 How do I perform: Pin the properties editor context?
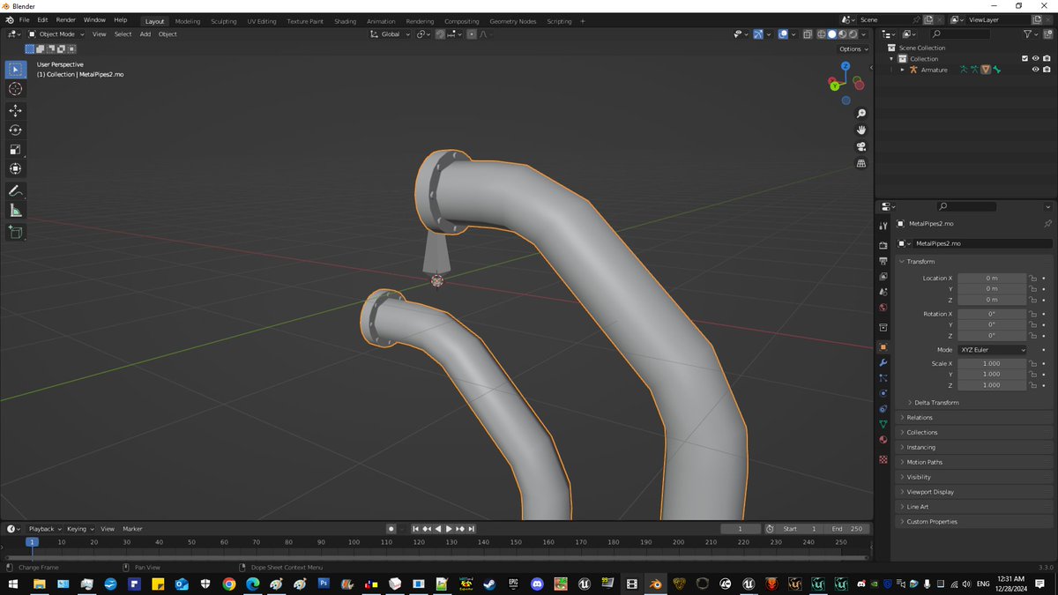click(x=1047, y=224)
